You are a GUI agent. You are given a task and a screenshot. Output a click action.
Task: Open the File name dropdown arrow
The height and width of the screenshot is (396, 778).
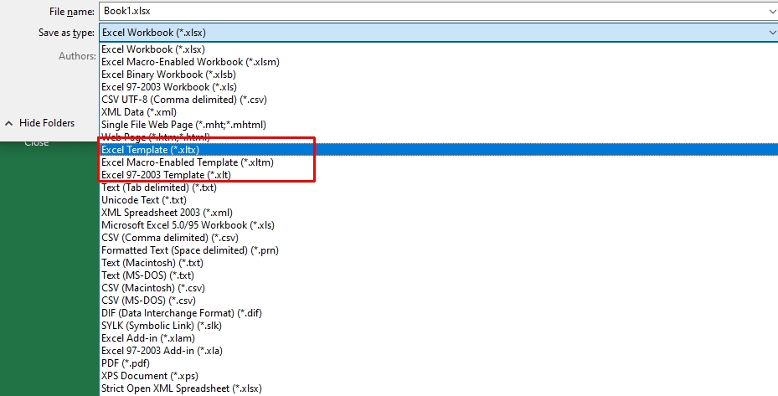772,11
